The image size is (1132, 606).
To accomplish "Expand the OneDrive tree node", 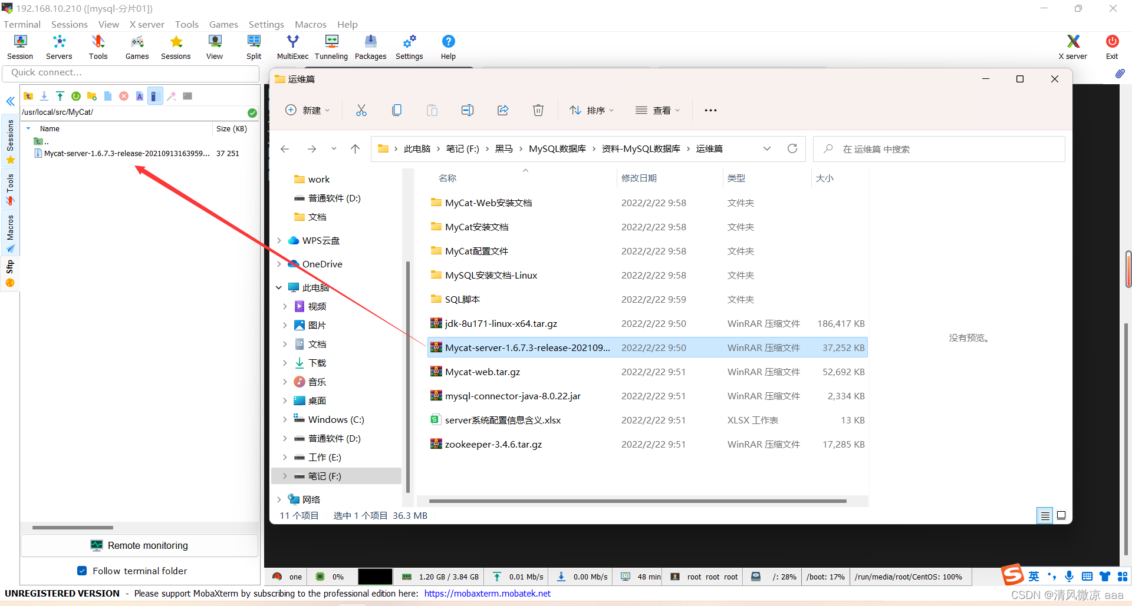I will tap(279, 264).
